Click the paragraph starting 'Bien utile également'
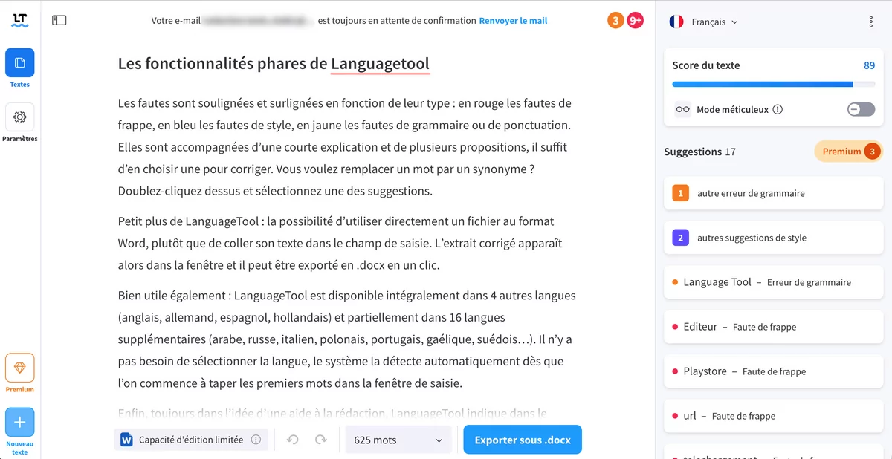Screen dimensions: 892x459 [x=346, y=339]
